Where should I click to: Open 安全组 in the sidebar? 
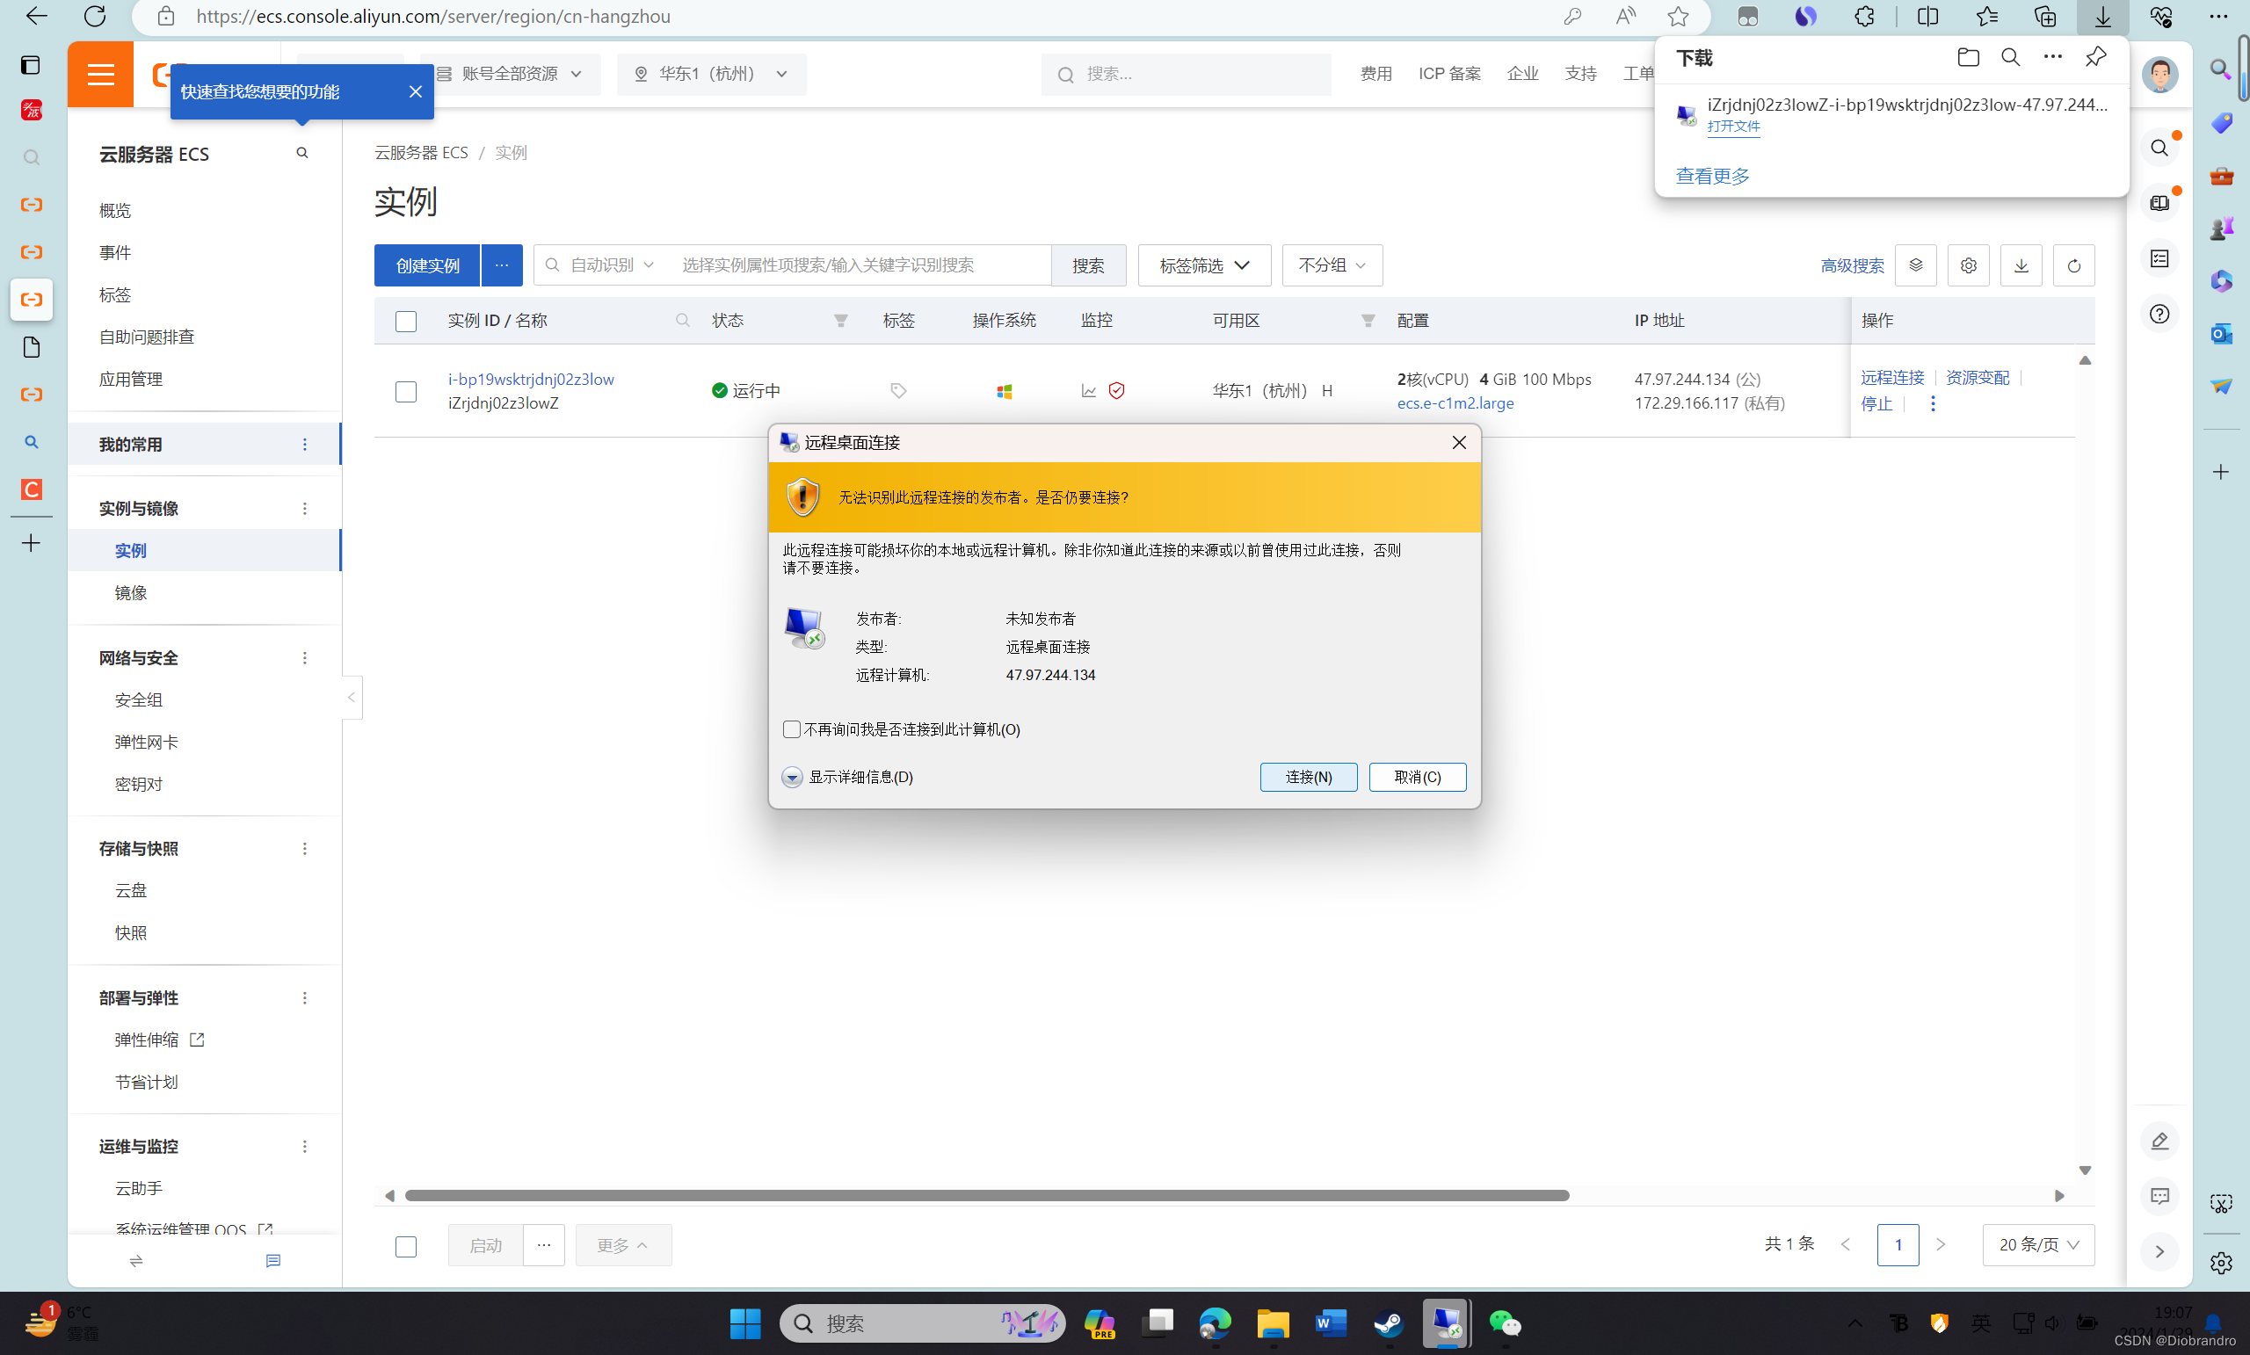click(x=139, y=700)
